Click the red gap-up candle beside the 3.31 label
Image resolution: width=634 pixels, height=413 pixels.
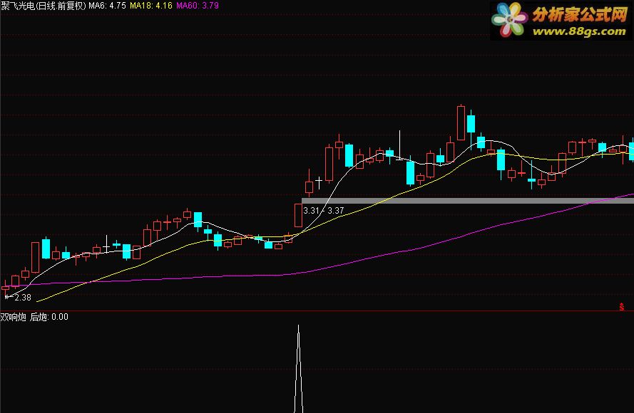click(298, 215)
